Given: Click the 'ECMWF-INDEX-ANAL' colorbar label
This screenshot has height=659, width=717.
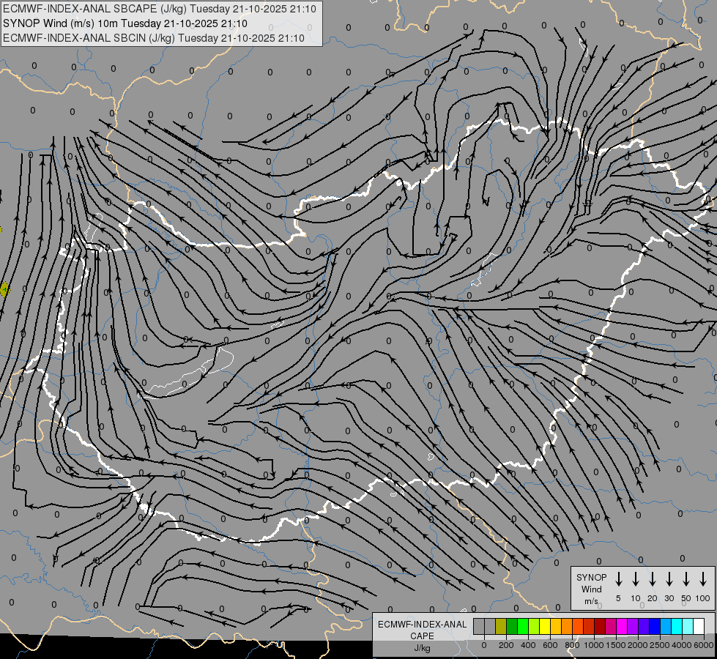Looking at the screenshot, I should pos(422,625).
